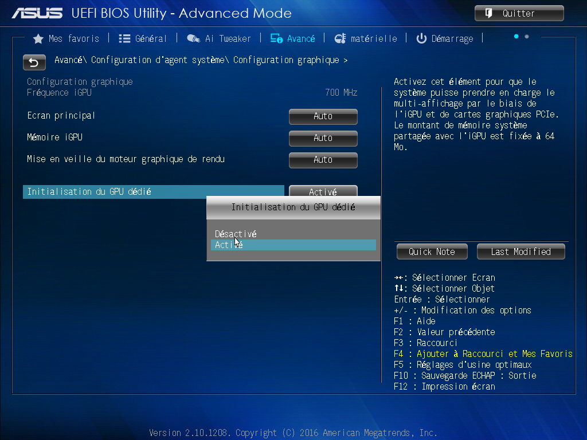
Task: Open the Ai Tweaker tab
Action: click(x=218, y=38)
